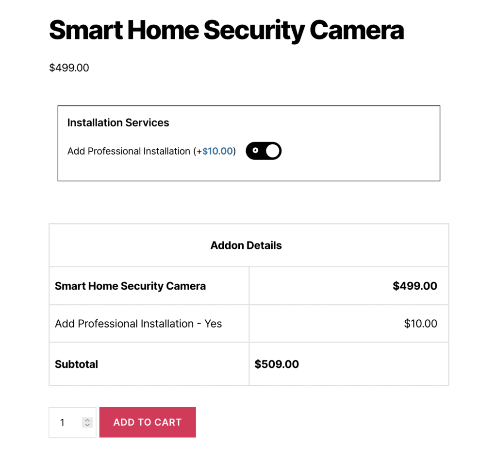Click the bold $499.00 amount in the table
497x451 pixels.
coord(414,286)
